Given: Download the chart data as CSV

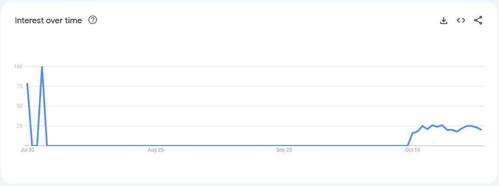Looking at the screenshot, I should click(444, 20).
